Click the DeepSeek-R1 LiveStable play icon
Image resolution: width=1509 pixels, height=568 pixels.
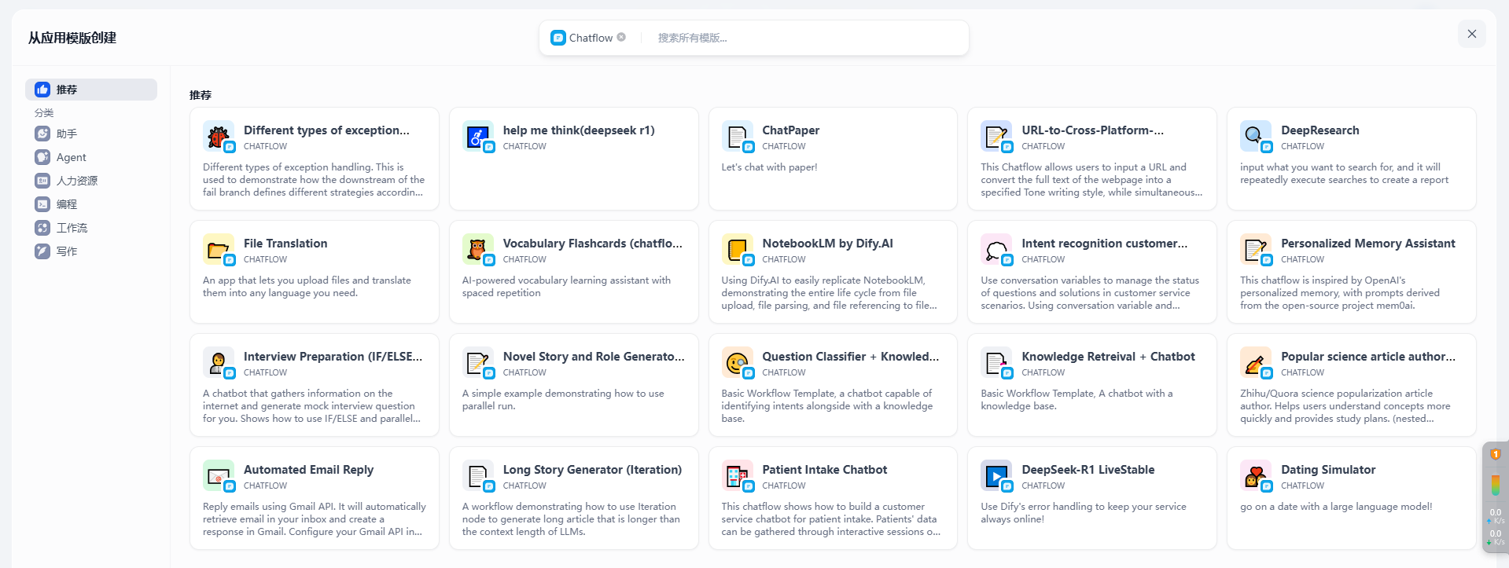pyautogui.click(x=996, y=476)
